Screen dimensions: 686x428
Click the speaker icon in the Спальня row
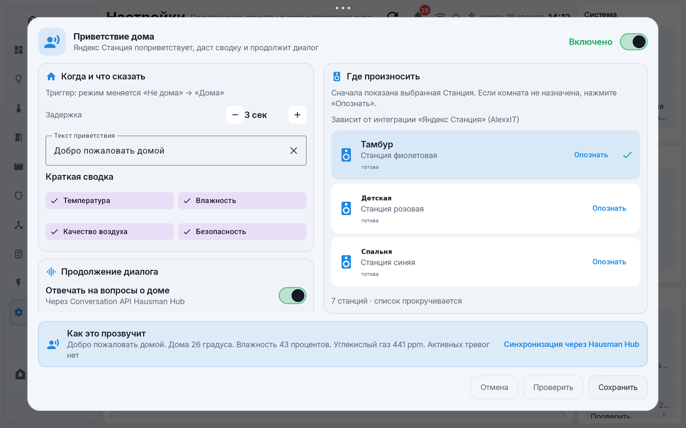(x=346, y=262)
